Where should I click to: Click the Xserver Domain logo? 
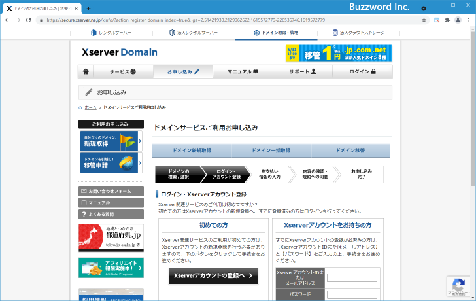point(120,52)
